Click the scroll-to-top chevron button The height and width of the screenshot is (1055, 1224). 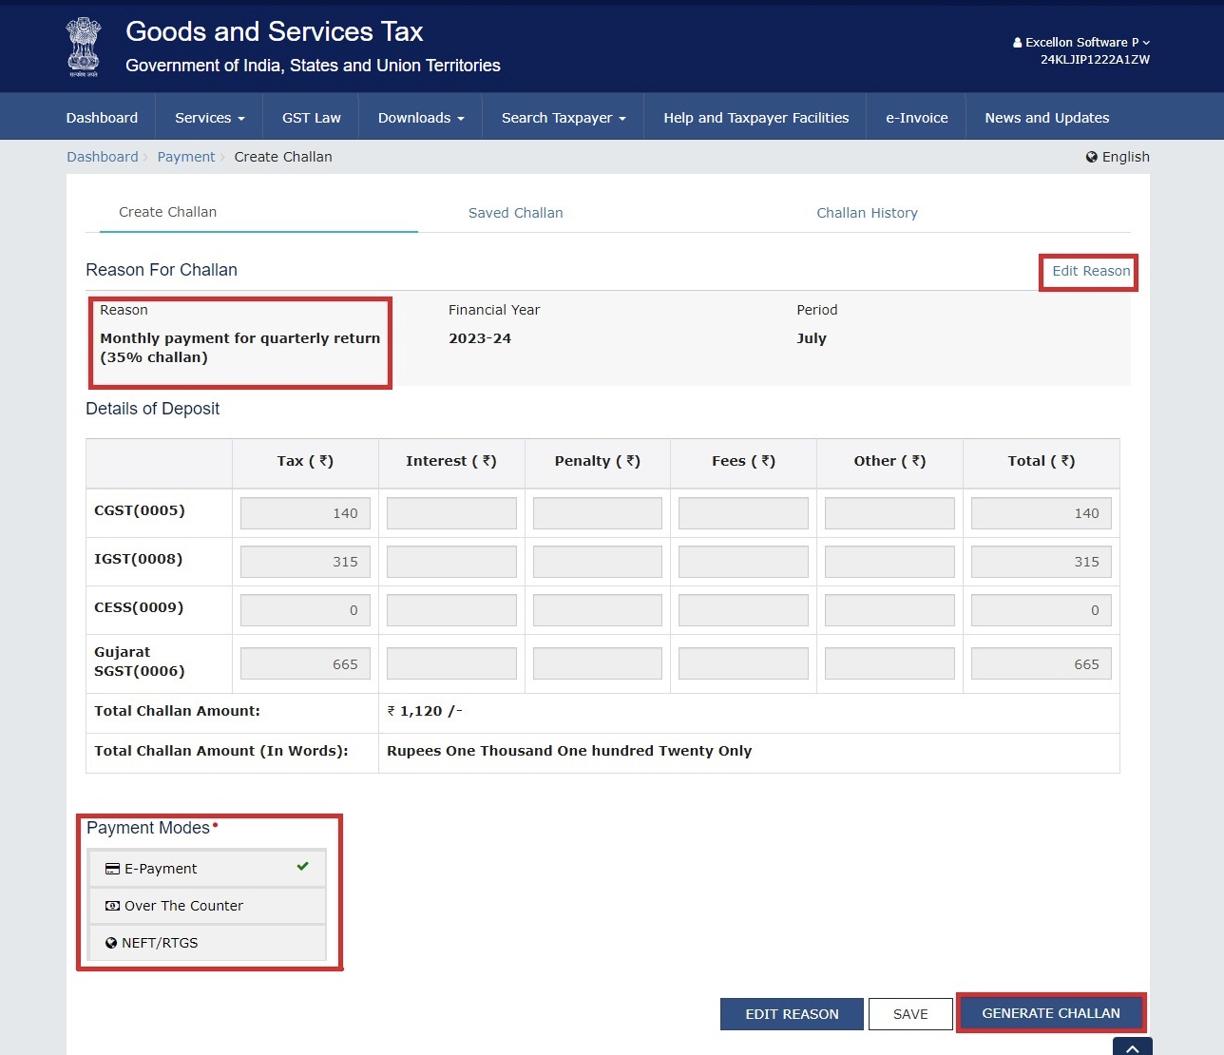[x=1133, y=1047]
